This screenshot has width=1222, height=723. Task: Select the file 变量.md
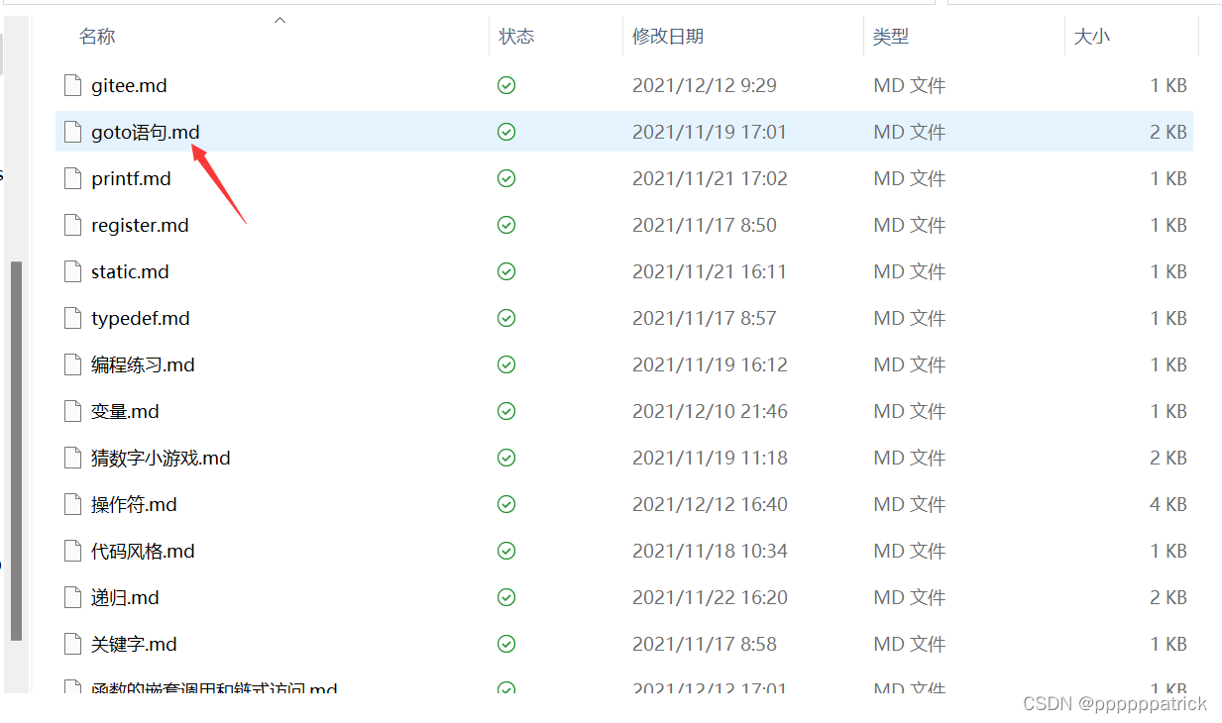pyautogui.click(x=125, y=412)
